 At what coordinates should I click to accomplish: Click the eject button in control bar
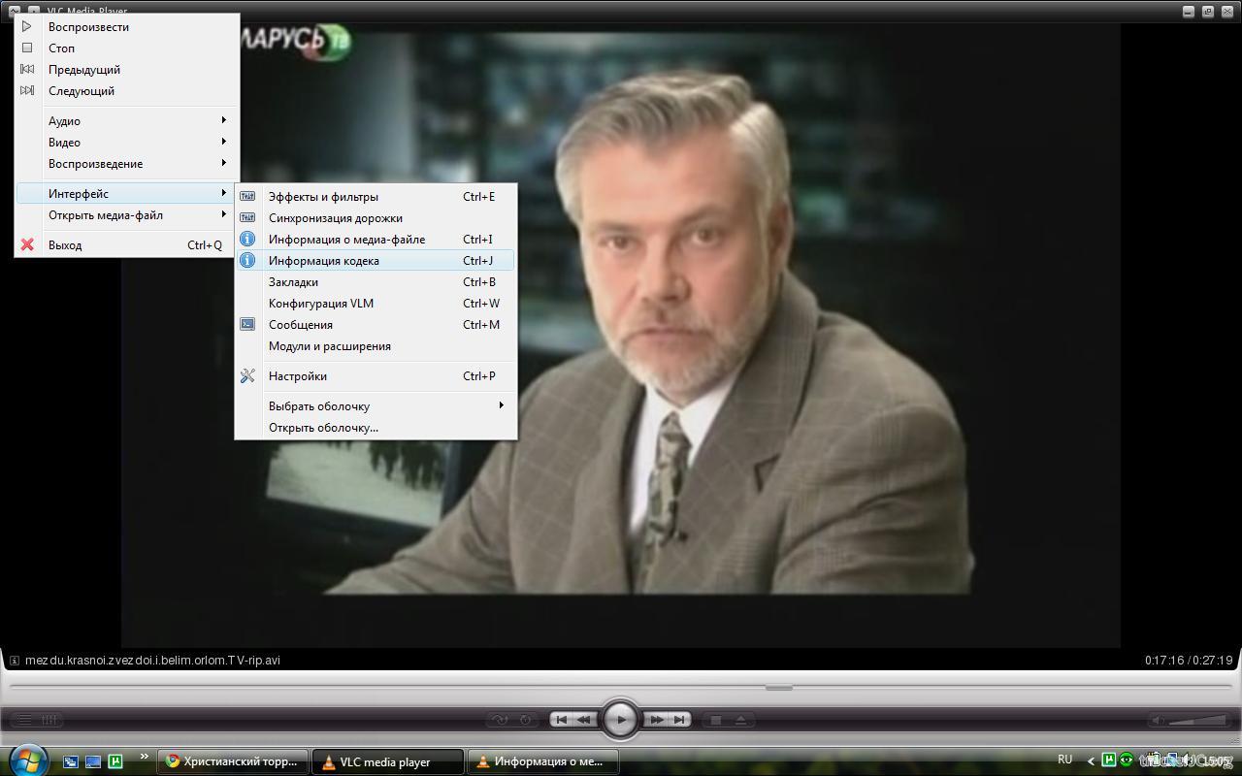[x=740, y=720]
